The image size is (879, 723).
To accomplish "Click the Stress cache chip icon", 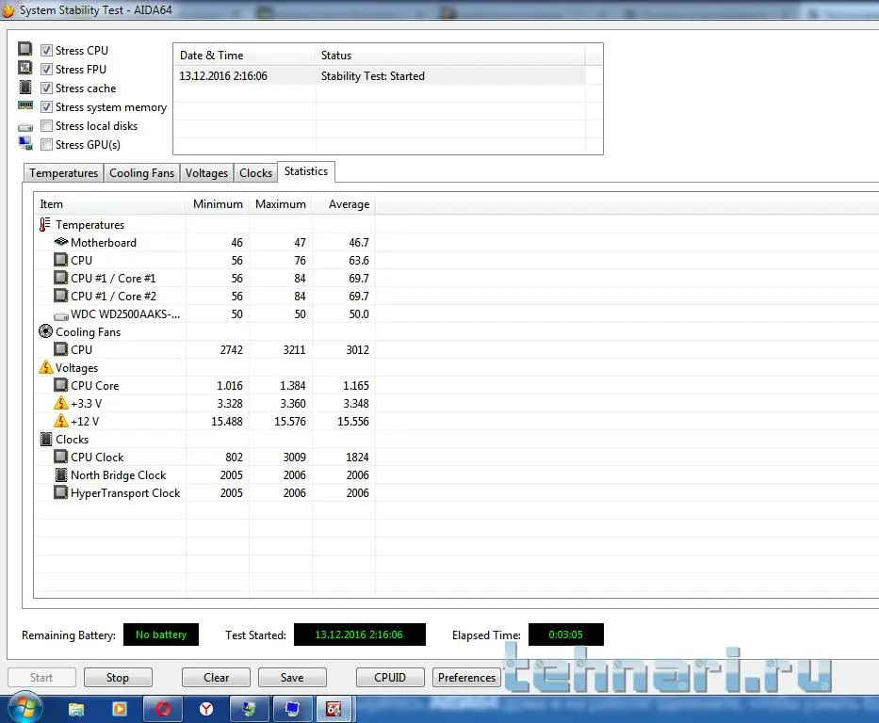I will click(x=25, y=87).
